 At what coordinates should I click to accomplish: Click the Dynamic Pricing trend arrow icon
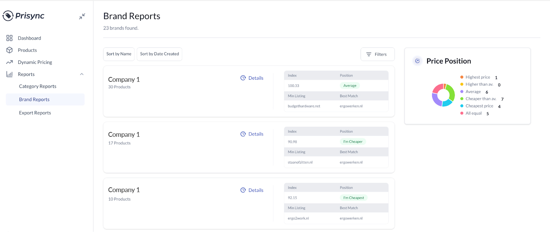[x=10, y=62]
